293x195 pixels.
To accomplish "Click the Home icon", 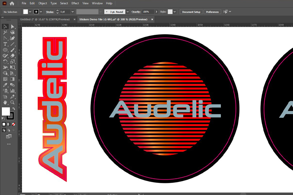I will (x=12, y=3).
